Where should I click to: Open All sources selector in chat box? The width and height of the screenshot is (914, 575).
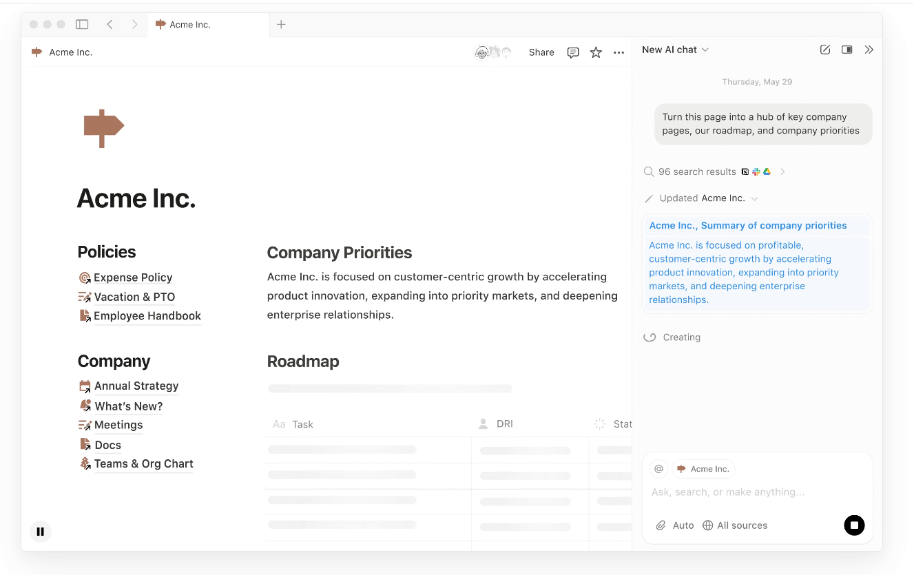pos(735,525)
